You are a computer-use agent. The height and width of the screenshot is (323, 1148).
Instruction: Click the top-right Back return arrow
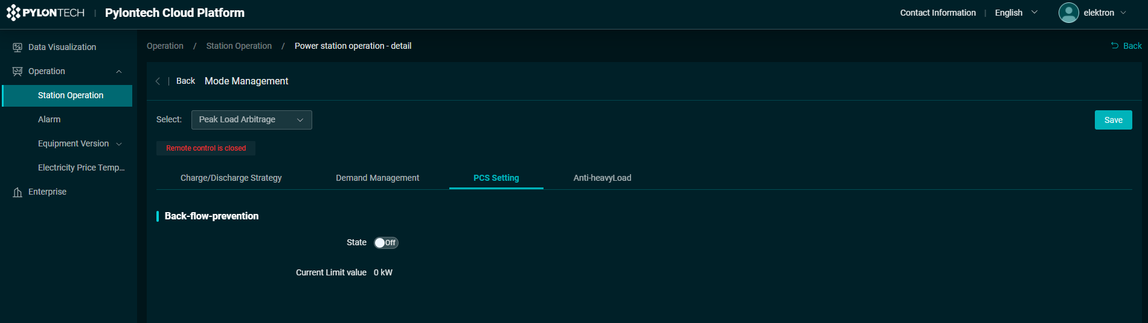pyautogui.click(x=1115, y=46)
